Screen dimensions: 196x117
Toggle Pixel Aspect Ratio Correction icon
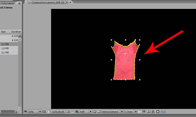140,111
